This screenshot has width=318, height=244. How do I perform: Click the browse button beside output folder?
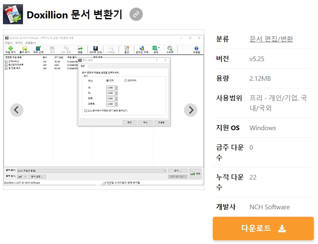[178, 171]
